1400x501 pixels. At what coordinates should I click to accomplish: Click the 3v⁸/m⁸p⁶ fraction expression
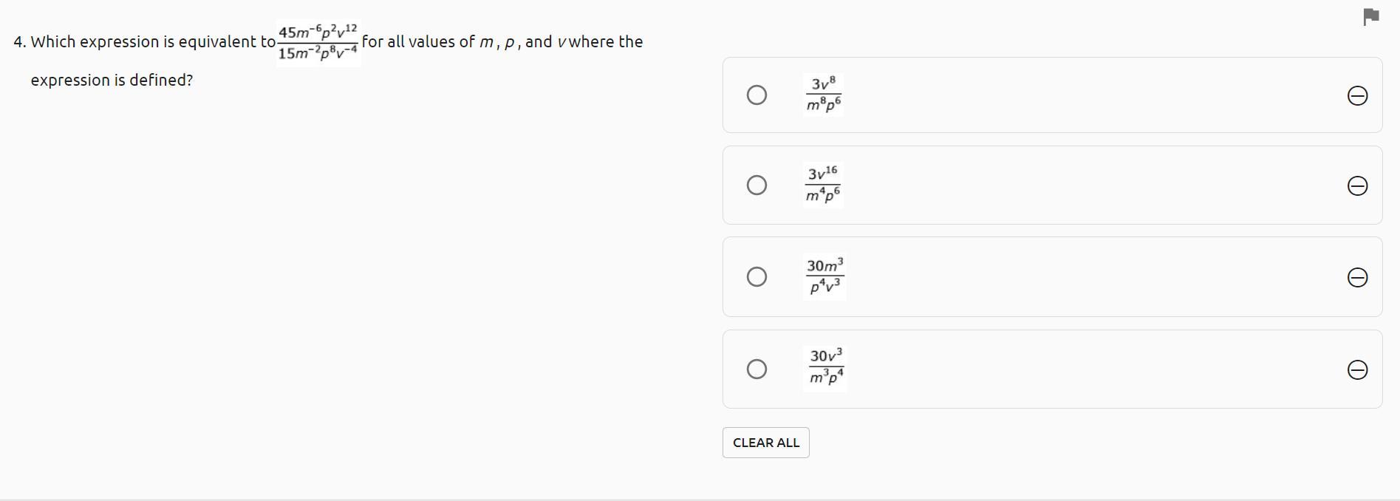point(823,95)
